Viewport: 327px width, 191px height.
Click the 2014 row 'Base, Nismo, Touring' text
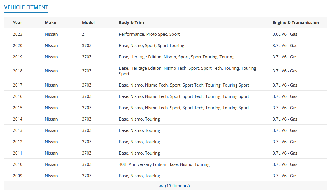click(139, 119)
